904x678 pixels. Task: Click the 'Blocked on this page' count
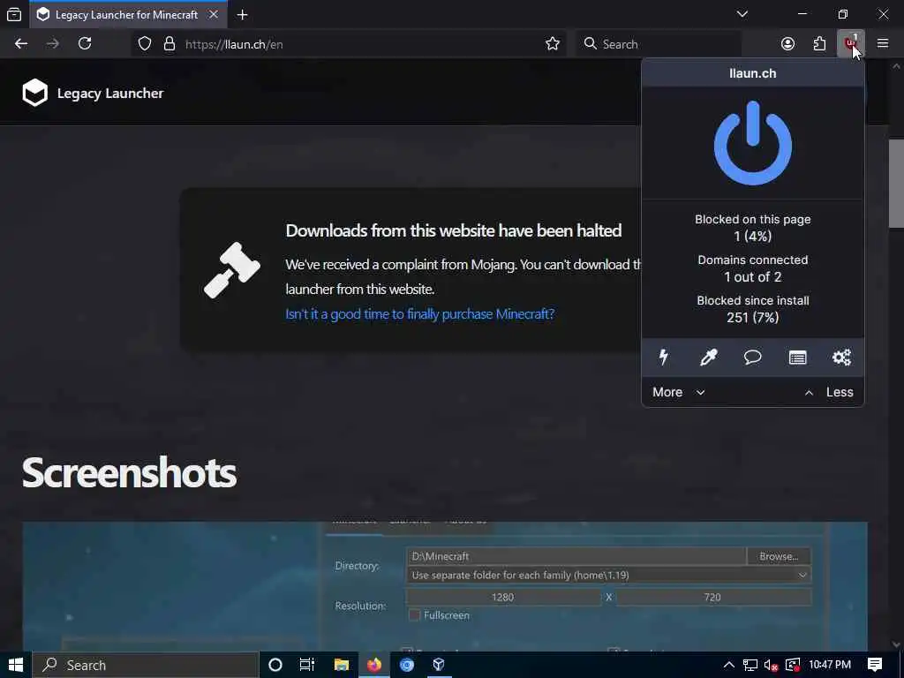[x=752, y=236]
